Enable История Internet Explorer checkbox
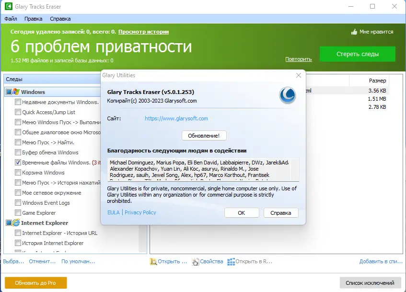Image resolution: width=406 pixels, height=292 pixels. tap(18, 243)
